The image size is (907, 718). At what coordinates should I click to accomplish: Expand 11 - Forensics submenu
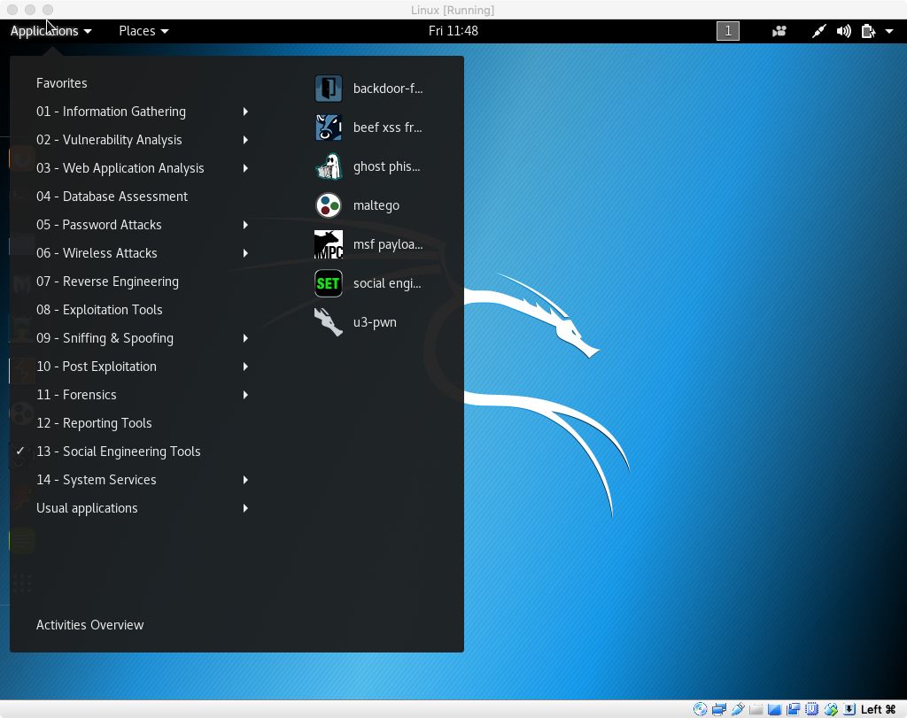pyautogui.click(x=142, y=395)
